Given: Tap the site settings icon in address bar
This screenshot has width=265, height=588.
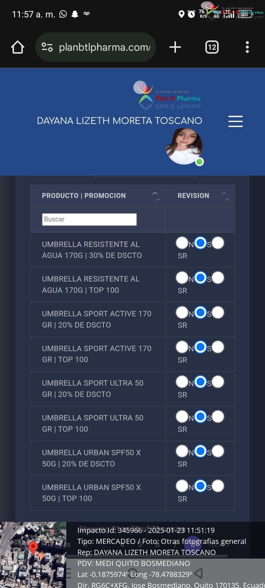Looking at the screenshot, I should click(x=47, y=47).
